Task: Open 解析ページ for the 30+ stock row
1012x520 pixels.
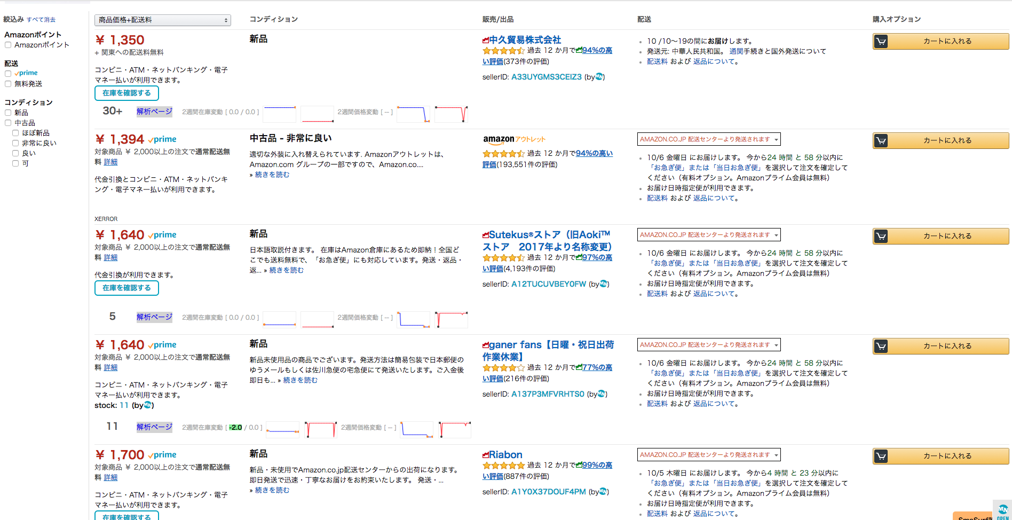Action: click(154, 112)
